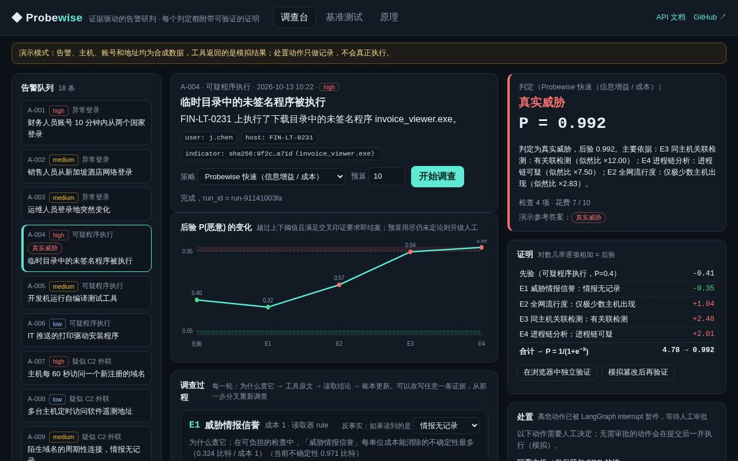Open the 反事实 情报无记录 dropdown
This screenshot has width=738, height=461.
coord(446,426)
